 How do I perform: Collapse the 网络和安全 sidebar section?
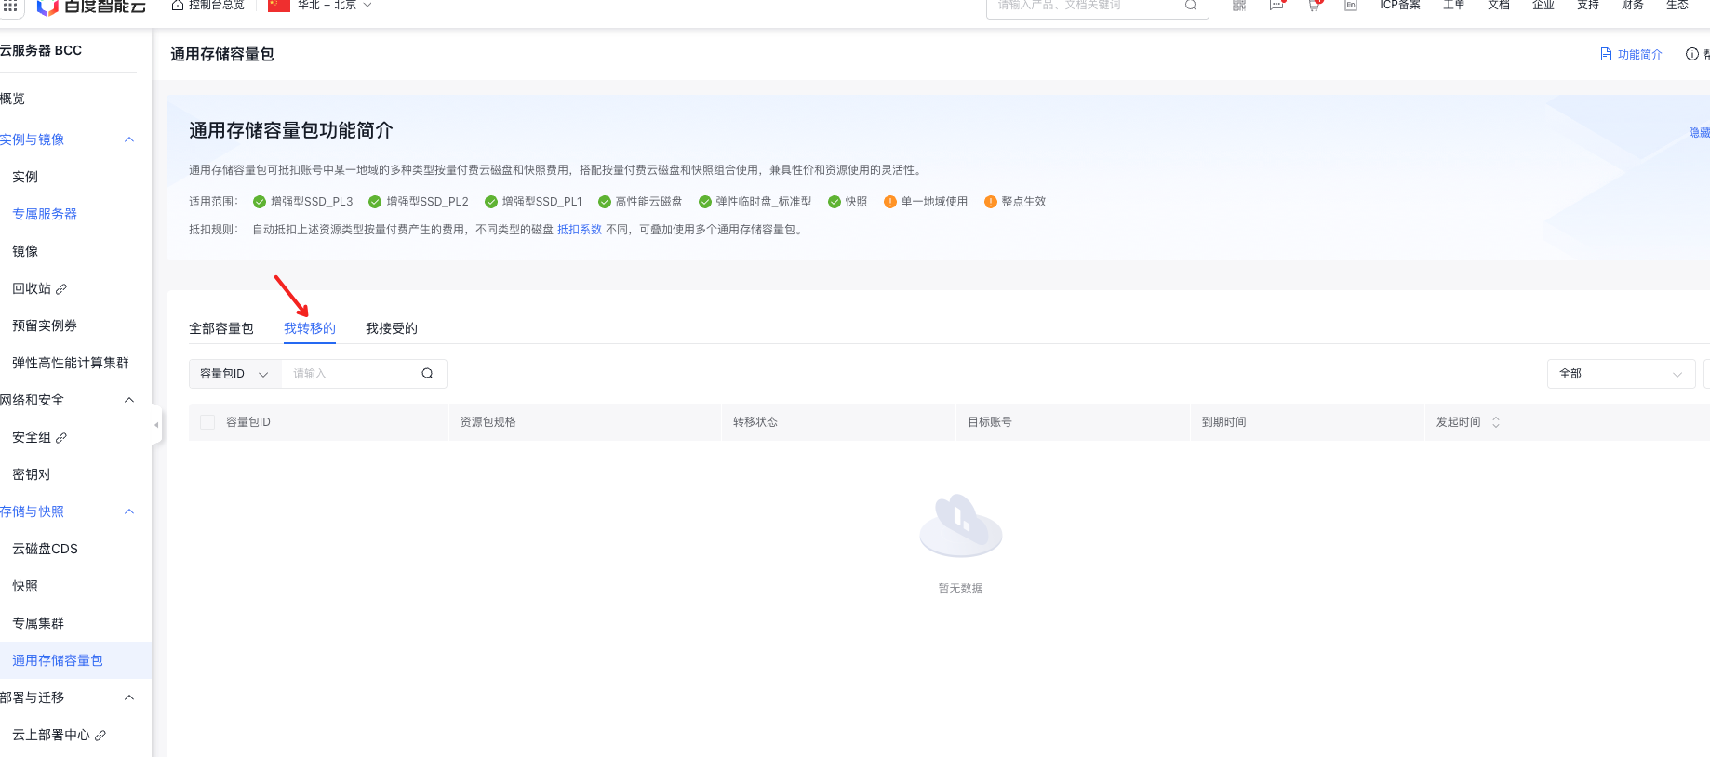[x=129, y=400]
